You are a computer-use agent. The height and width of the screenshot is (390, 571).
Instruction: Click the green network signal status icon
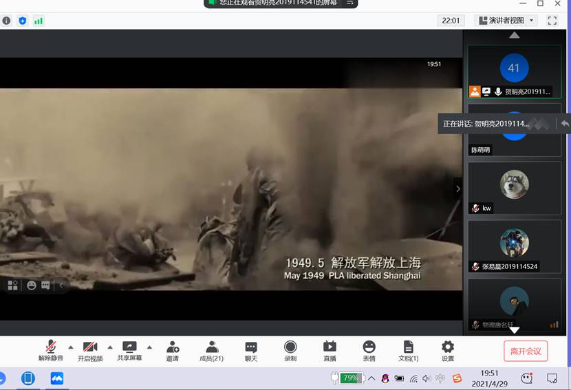click(39, 21)
